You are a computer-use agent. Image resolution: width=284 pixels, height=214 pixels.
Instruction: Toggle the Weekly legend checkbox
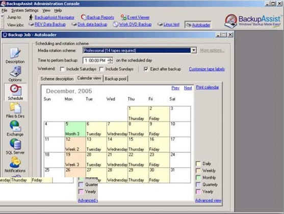point(198,171)
